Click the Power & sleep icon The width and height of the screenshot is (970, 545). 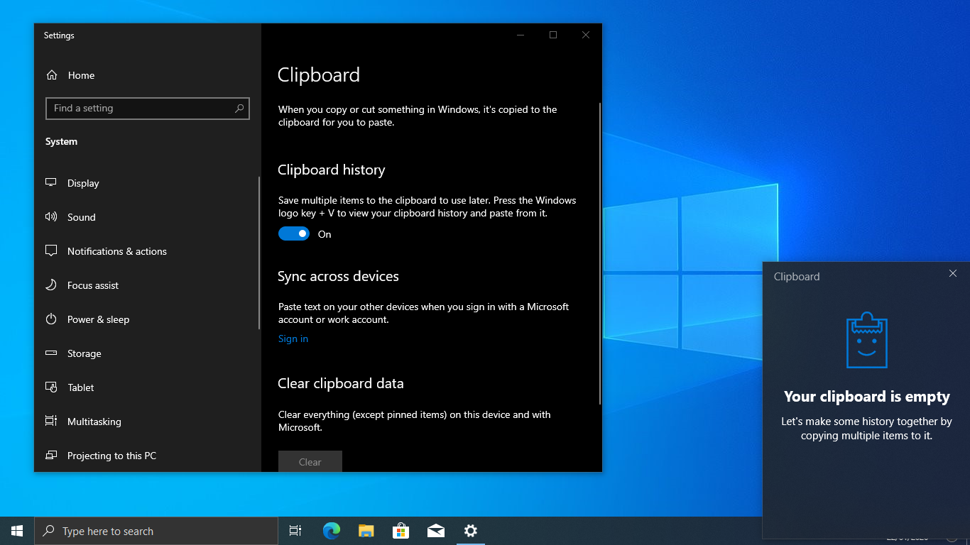pos(51,319)
